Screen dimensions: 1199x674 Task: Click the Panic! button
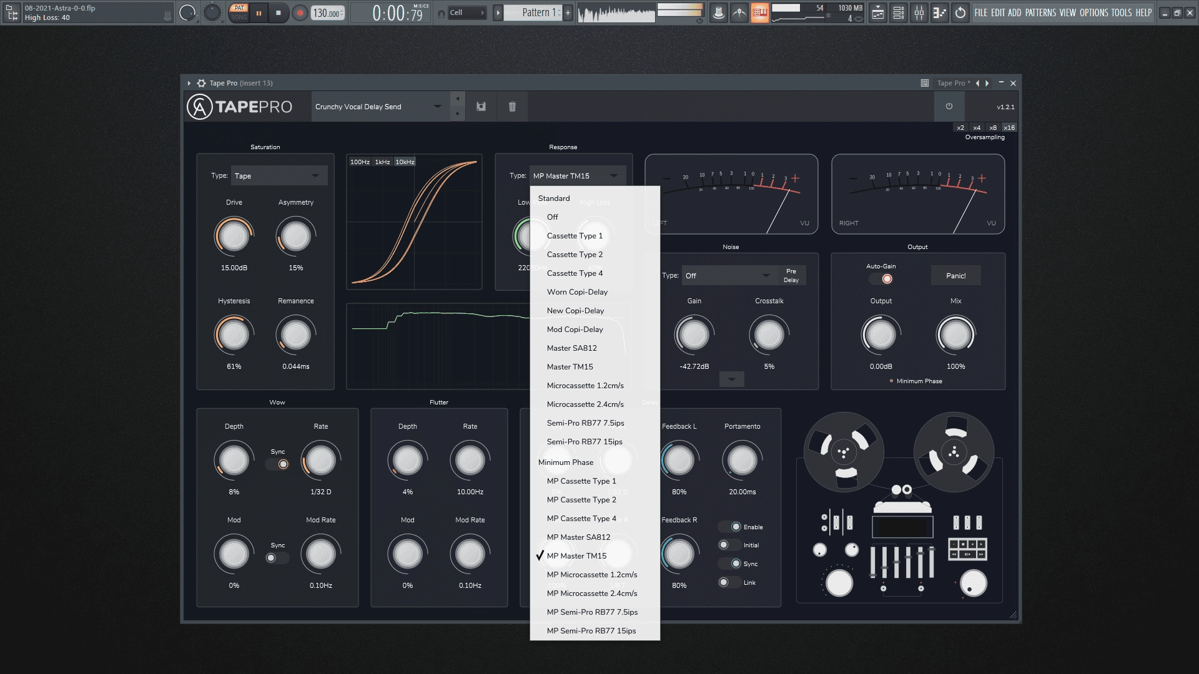click(955, 276)
